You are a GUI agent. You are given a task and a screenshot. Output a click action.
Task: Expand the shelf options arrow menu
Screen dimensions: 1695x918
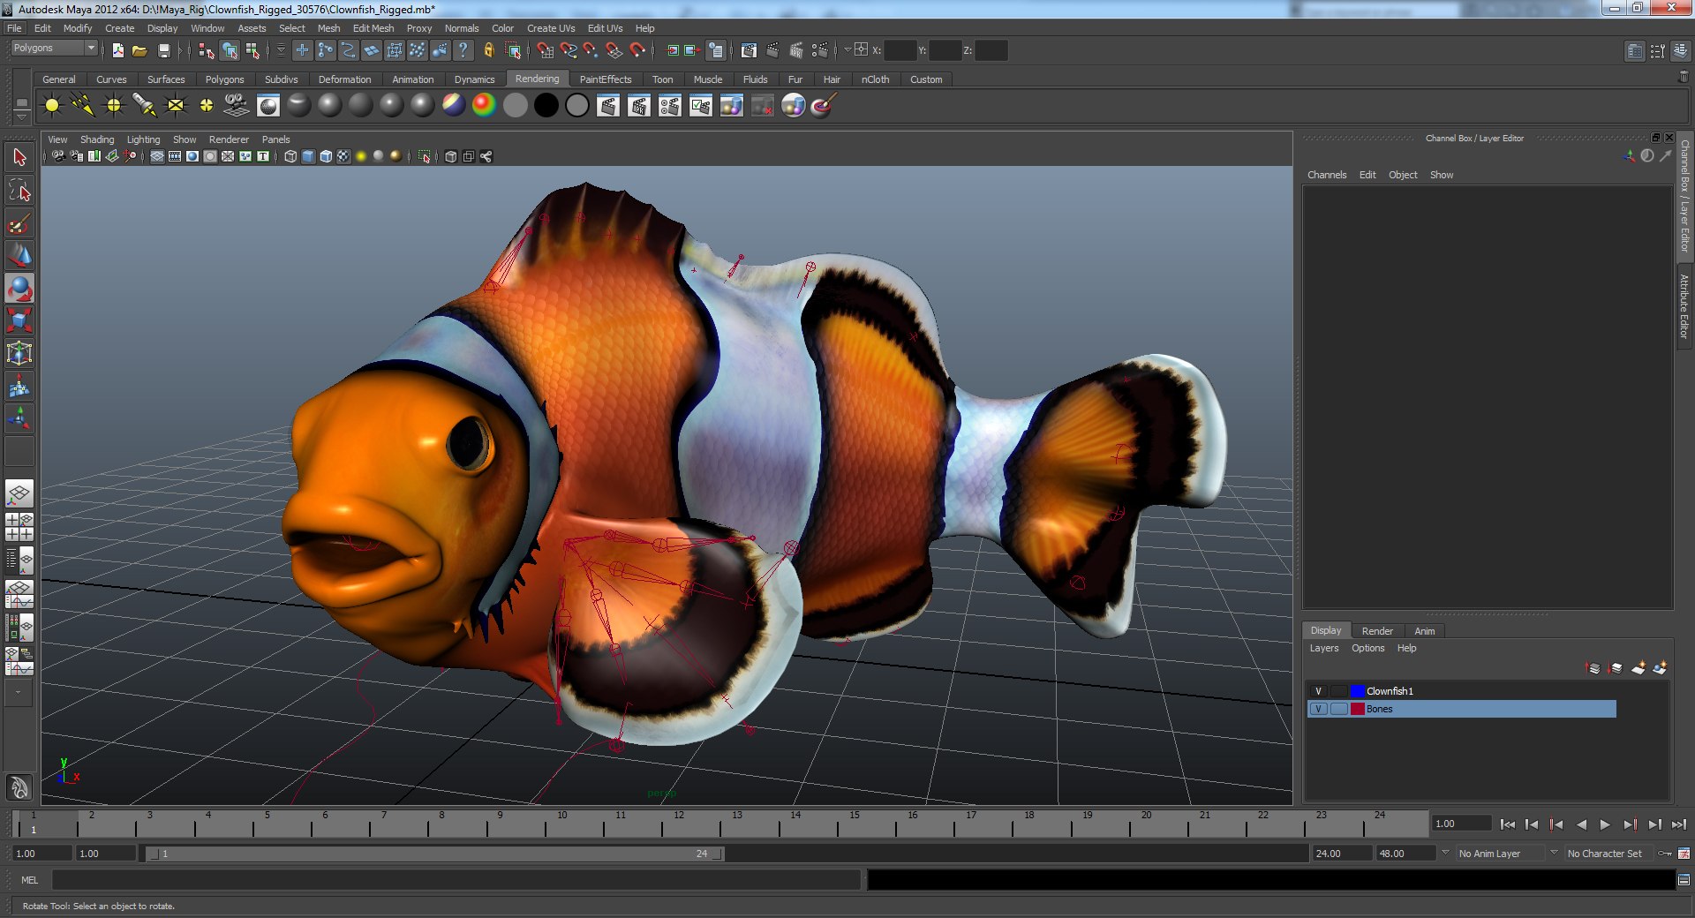click(x=21, y=117)
